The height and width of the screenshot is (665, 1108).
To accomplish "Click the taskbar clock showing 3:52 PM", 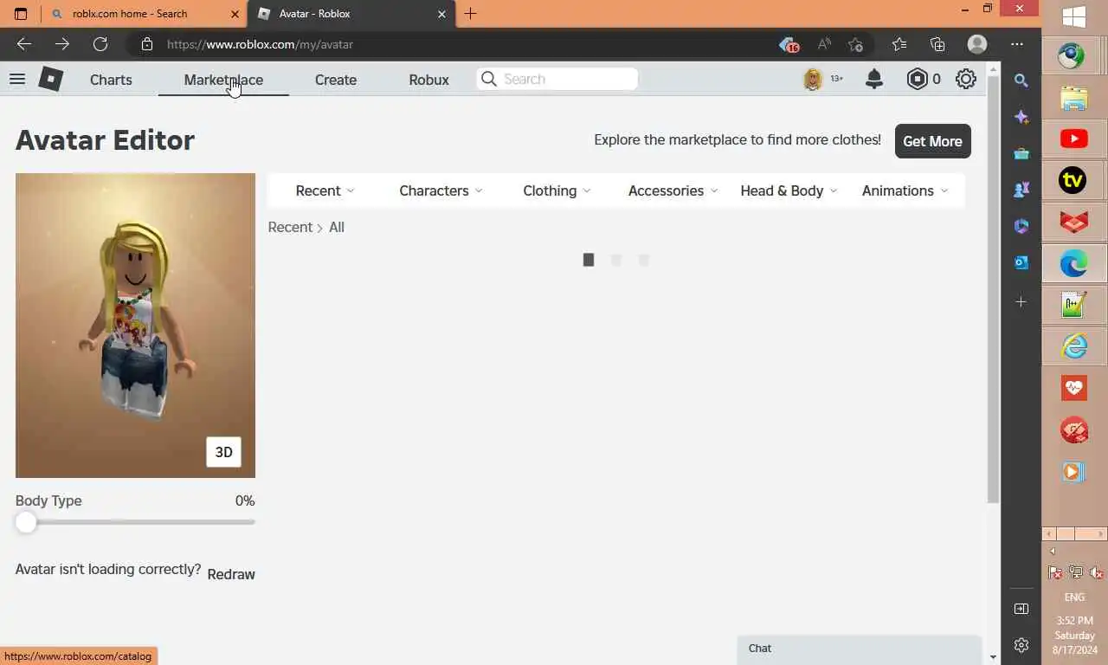I will point(1074,635).
